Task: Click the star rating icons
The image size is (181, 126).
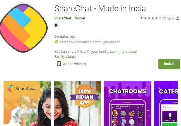Action: [149, 18]
